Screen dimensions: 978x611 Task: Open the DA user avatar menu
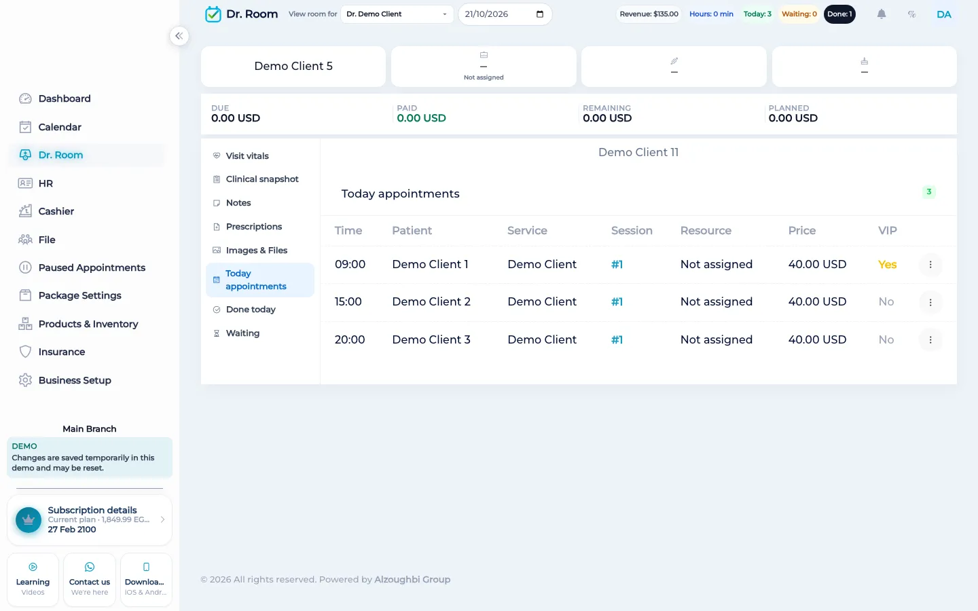coord(944,14)
